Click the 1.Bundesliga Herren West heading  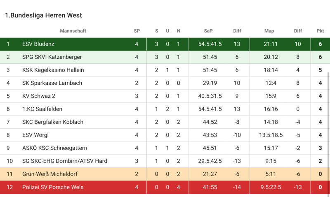(43, 15)
